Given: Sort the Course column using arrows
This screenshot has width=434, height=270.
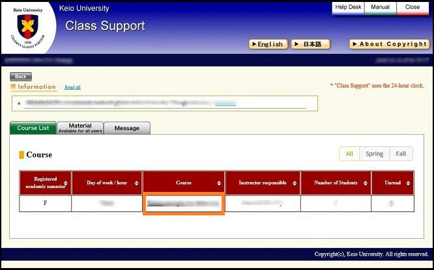Looking at the screenshot, I should [219, 183].
